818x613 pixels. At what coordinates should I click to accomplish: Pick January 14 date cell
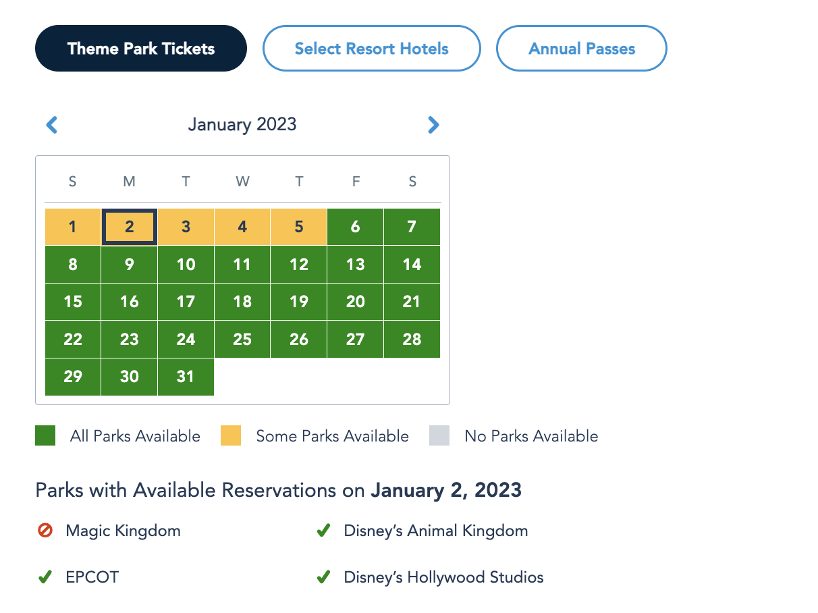pos(412,265)
